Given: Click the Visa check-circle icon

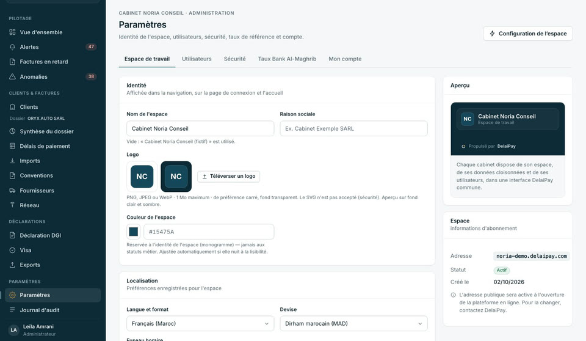Looking at the screenshot, I should [12, 250].
